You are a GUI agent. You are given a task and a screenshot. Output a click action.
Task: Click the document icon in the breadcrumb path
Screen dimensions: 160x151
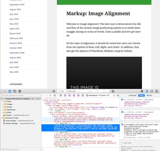point(50,95)
